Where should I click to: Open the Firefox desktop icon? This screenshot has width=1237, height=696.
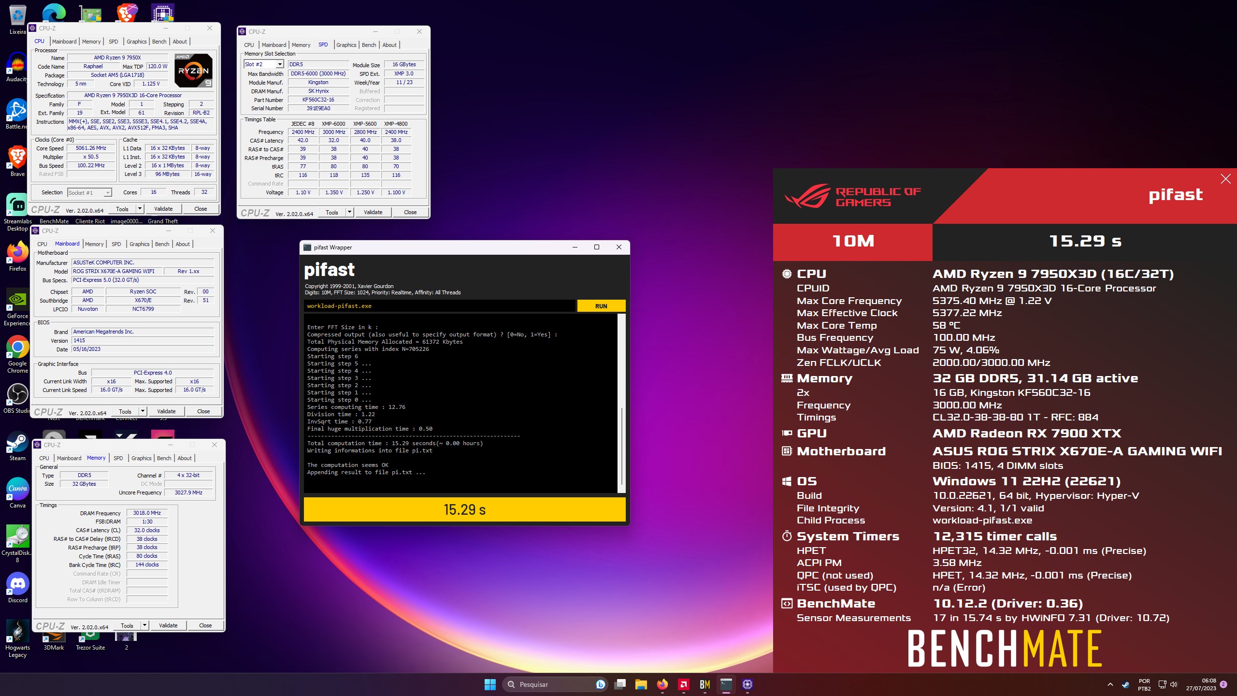point(17,256)
